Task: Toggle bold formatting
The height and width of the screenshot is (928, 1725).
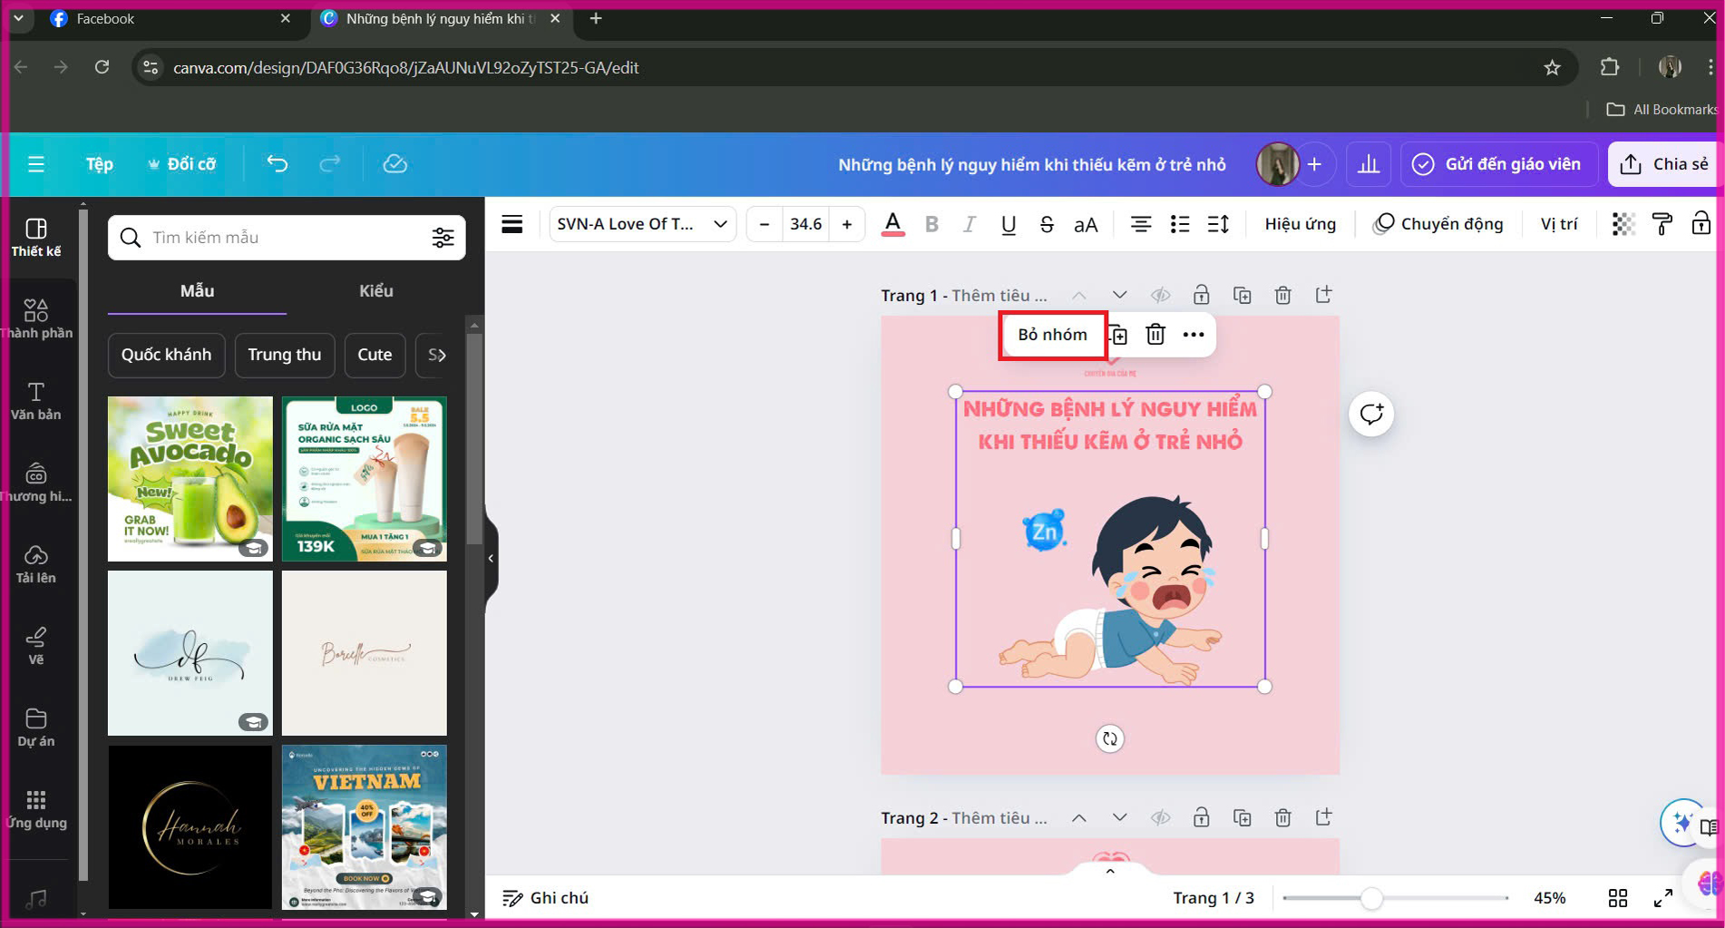Action: click(x=931, y=224)
